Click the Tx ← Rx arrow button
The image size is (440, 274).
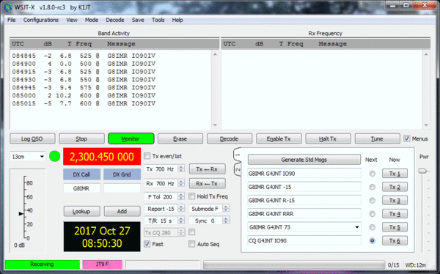pos(207,169)
